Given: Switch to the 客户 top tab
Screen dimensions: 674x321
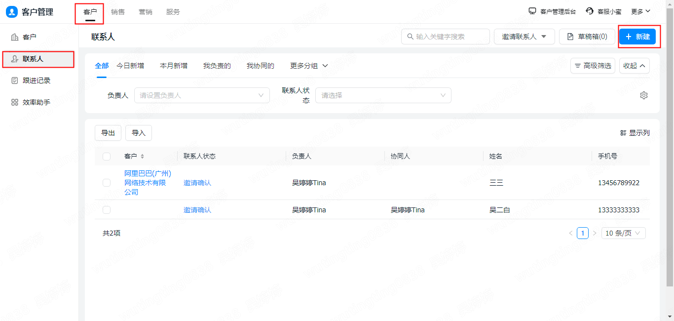Looking at the screenshot, I should [x=90, y=12].
